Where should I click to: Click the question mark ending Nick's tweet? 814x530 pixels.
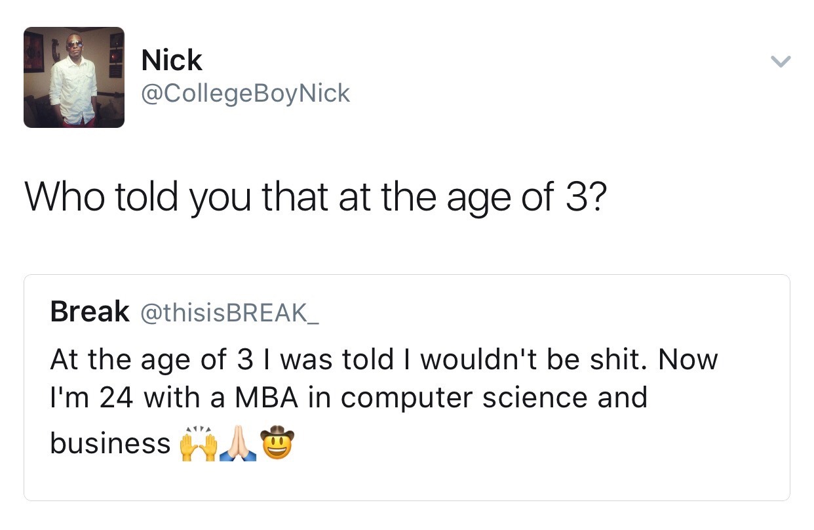[596, 197]
